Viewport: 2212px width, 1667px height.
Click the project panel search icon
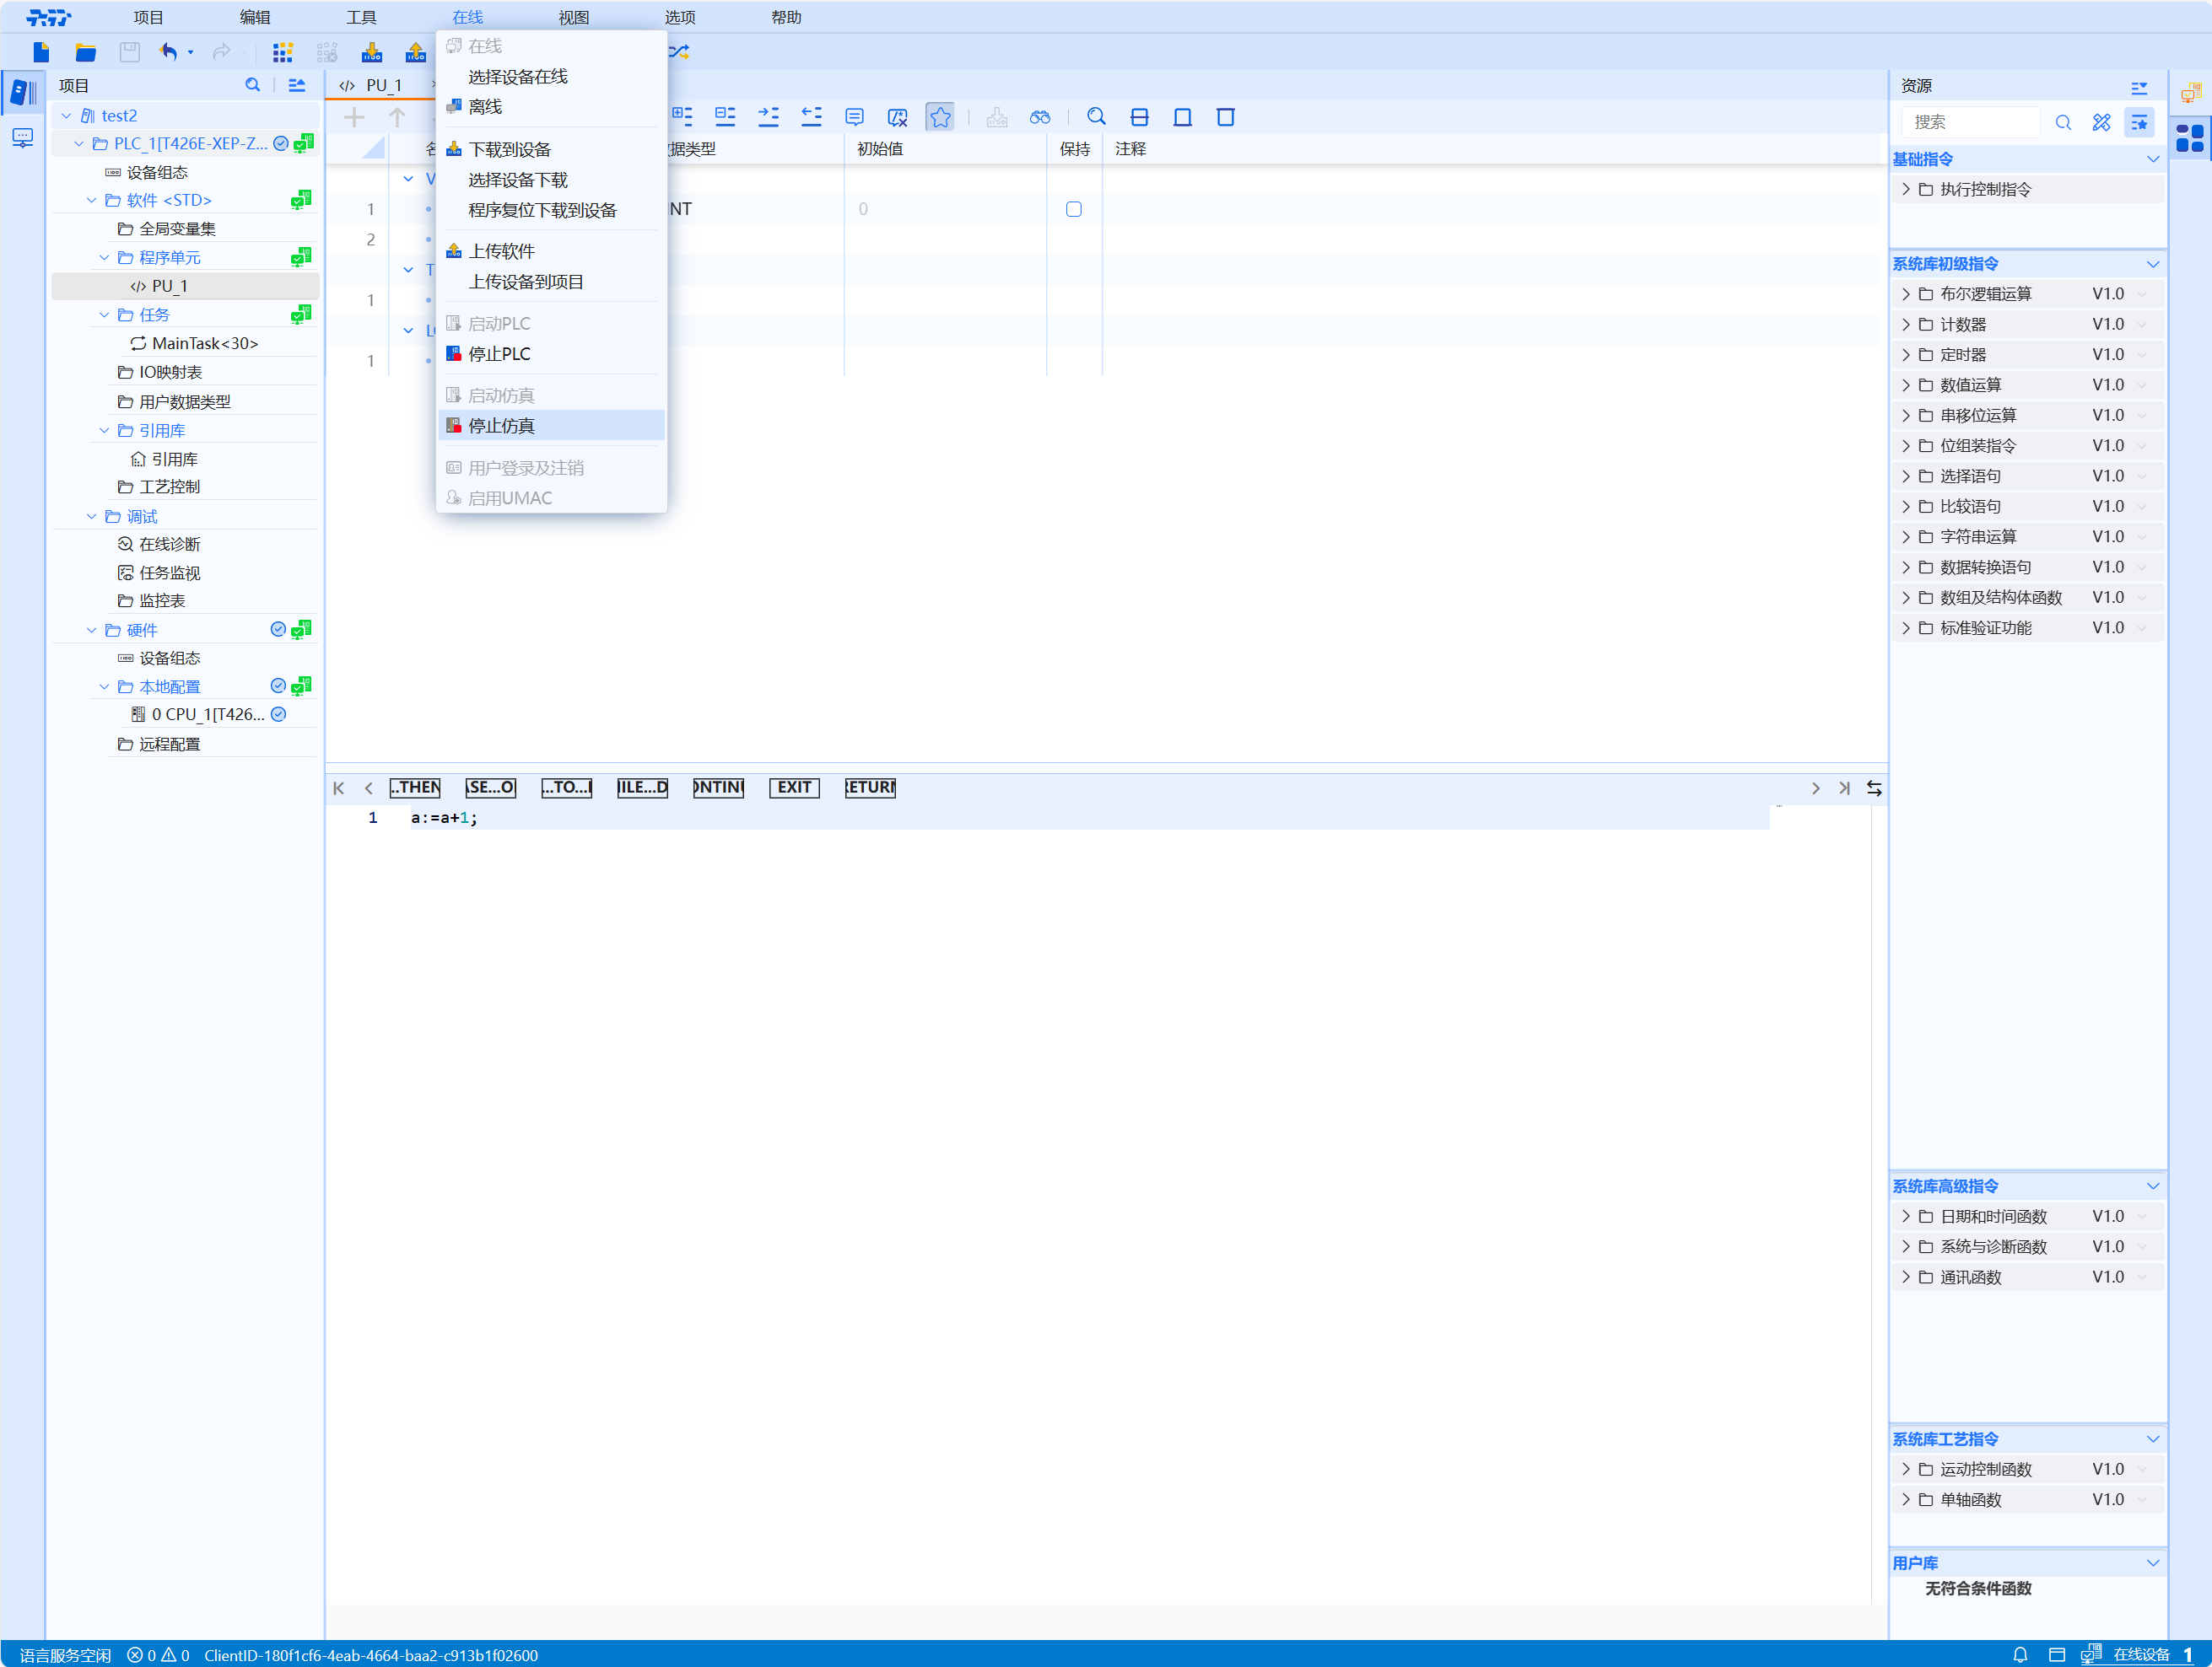253,86
